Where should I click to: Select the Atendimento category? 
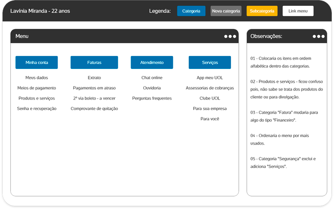coord(152,62)
